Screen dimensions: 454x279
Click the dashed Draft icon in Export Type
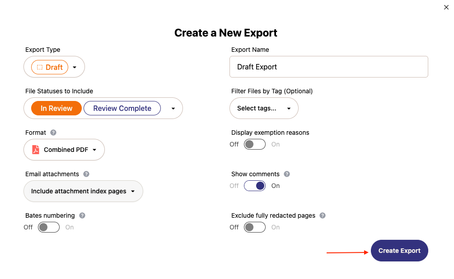(40, 67)
